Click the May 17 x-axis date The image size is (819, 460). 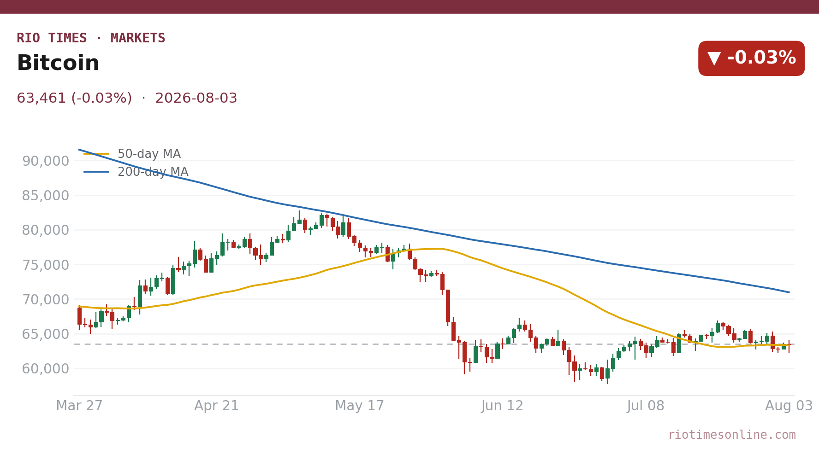tap(360, 406)
